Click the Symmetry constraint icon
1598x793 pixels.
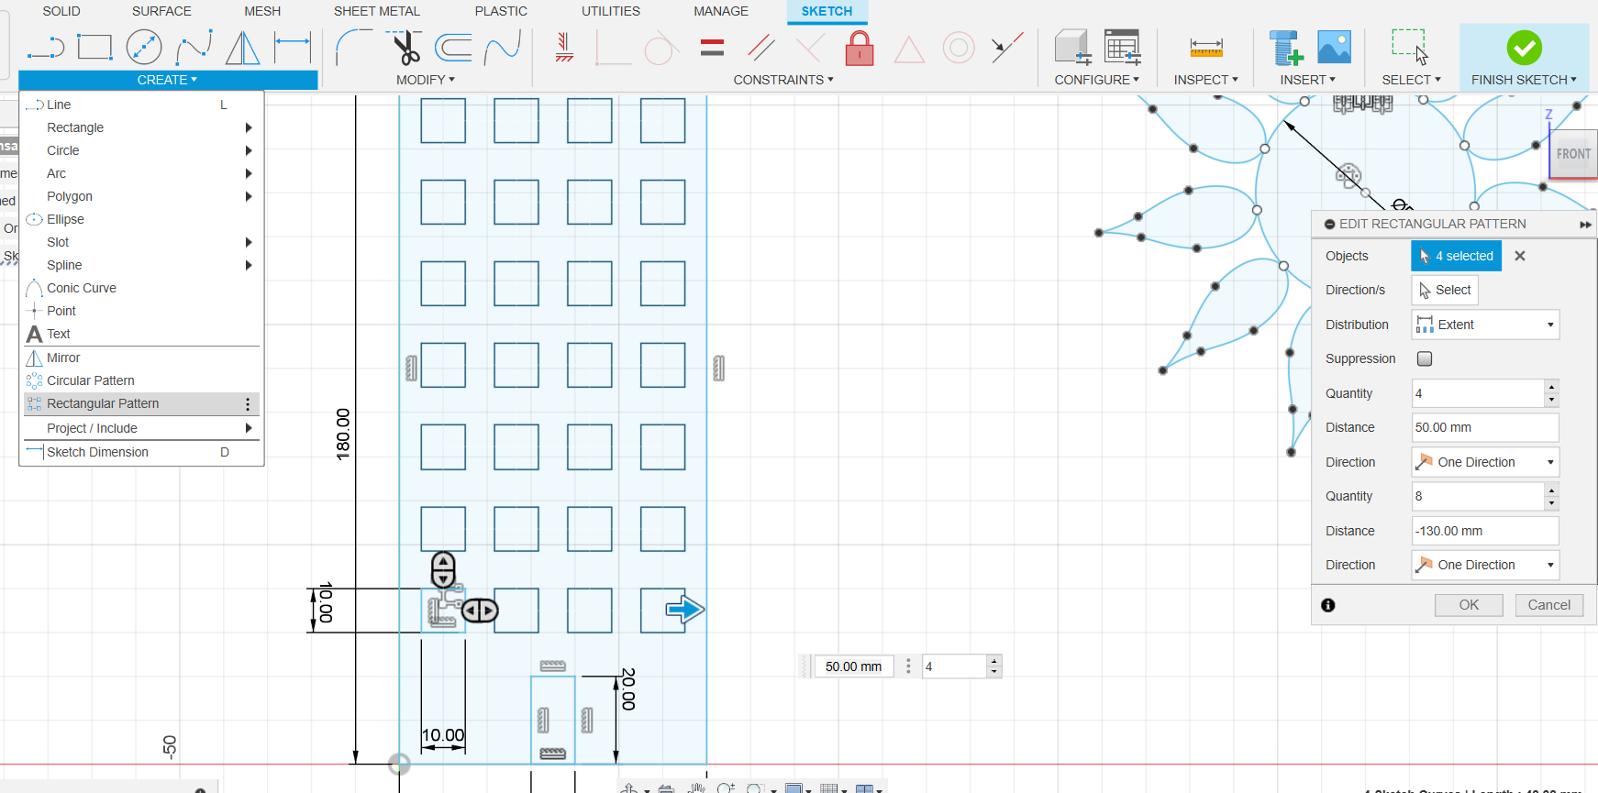coord(1007,47)
